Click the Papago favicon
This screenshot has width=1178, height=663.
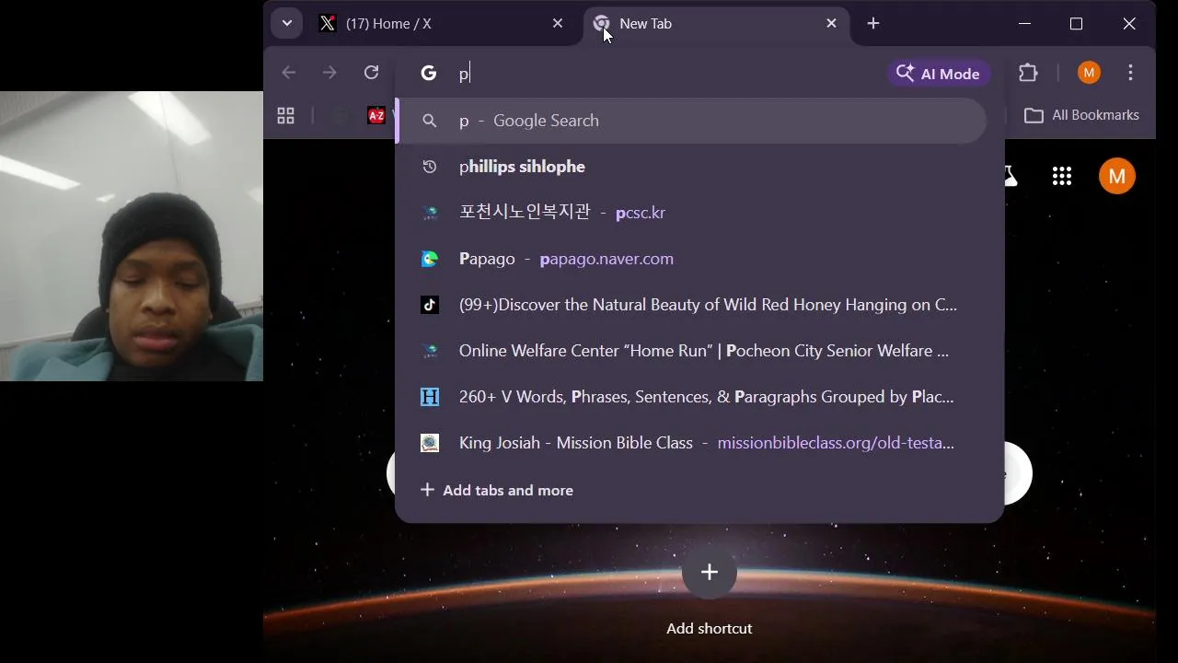tap(430, 259)
